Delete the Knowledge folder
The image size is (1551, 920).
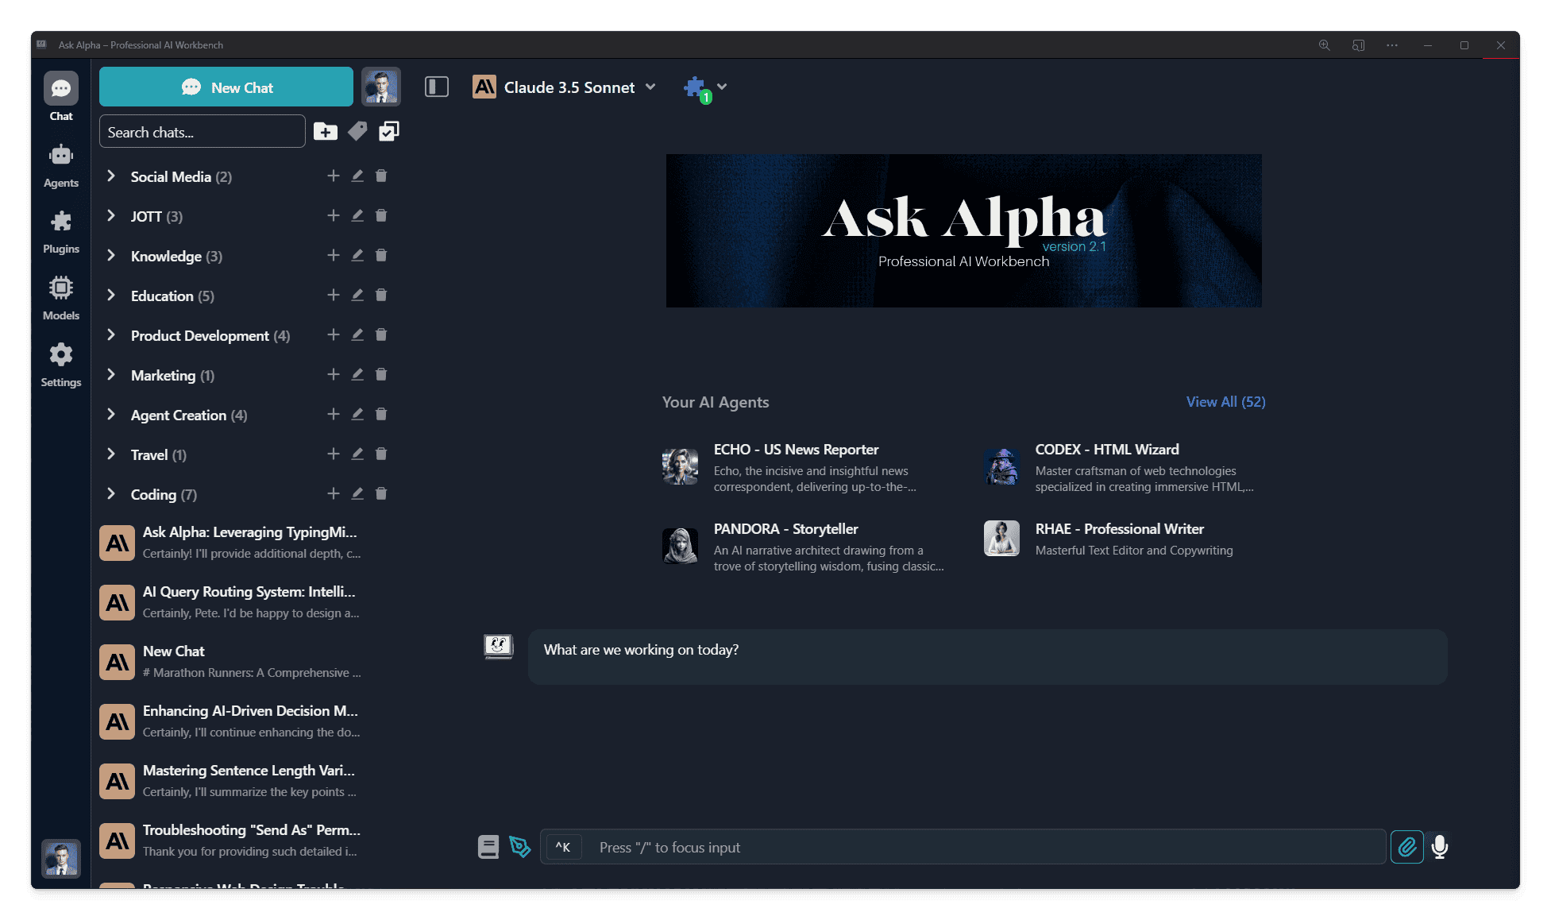click(x=381, y=255)
